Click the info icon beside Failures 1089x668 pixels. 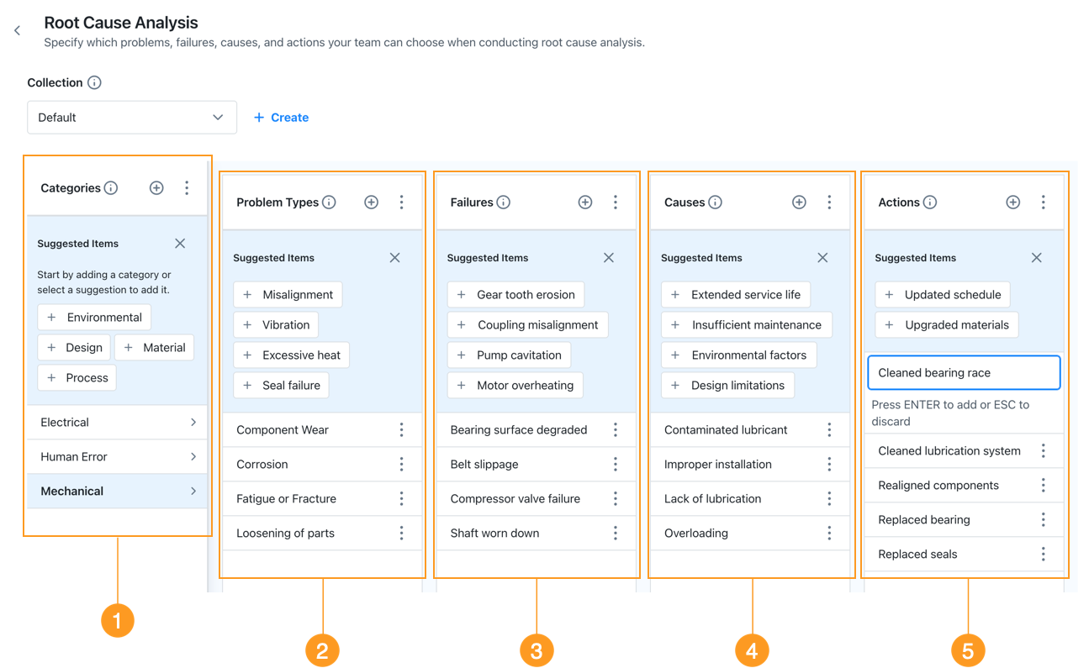tap(503, 202)
